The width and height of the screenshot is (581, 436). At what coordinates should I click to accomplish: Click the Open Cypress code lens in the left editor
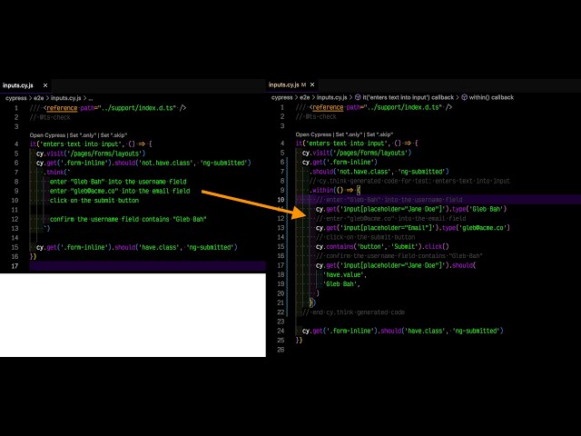pyautogui.click(x=47, y=135)
